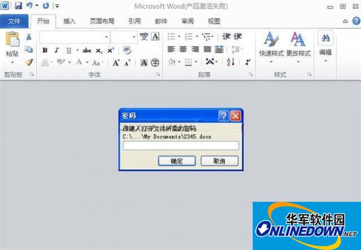The width and height of the screenshot is (361, 250).
Task: Click the Grow Font icon
Action: click(116, 63)
